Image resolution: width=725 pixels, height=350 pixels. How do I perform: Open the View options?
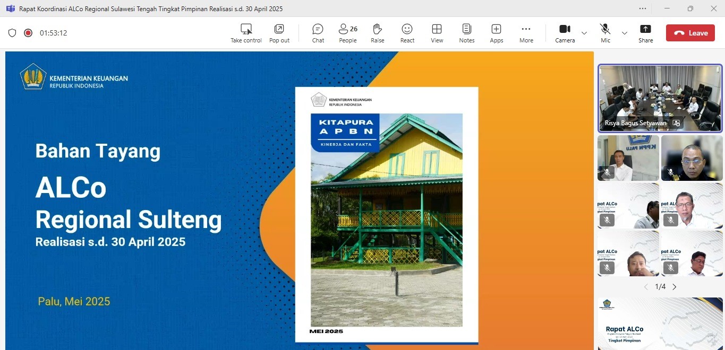pos(437,32)
